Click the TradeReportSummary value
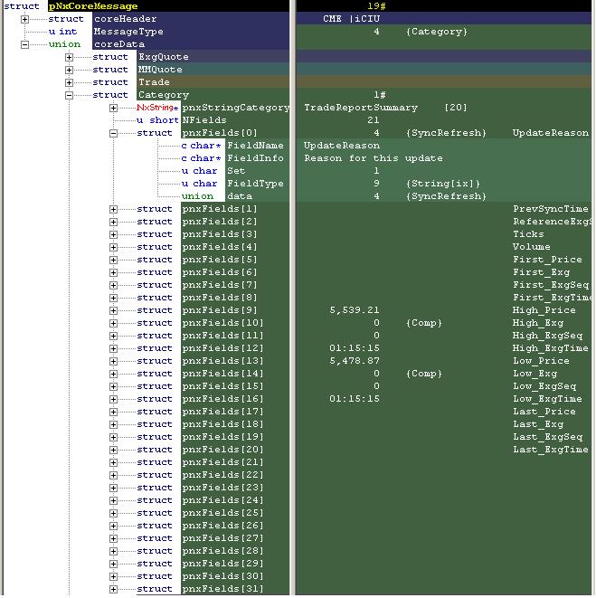The width and height of the screenshot is (596, 598). click(x=361, y=108)
